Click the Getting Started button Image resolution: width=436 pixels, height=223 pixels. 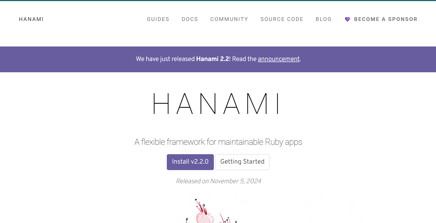242,162
